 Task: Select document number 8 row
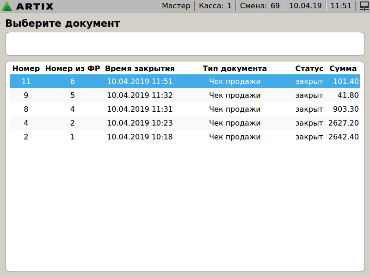pos(185,109)
